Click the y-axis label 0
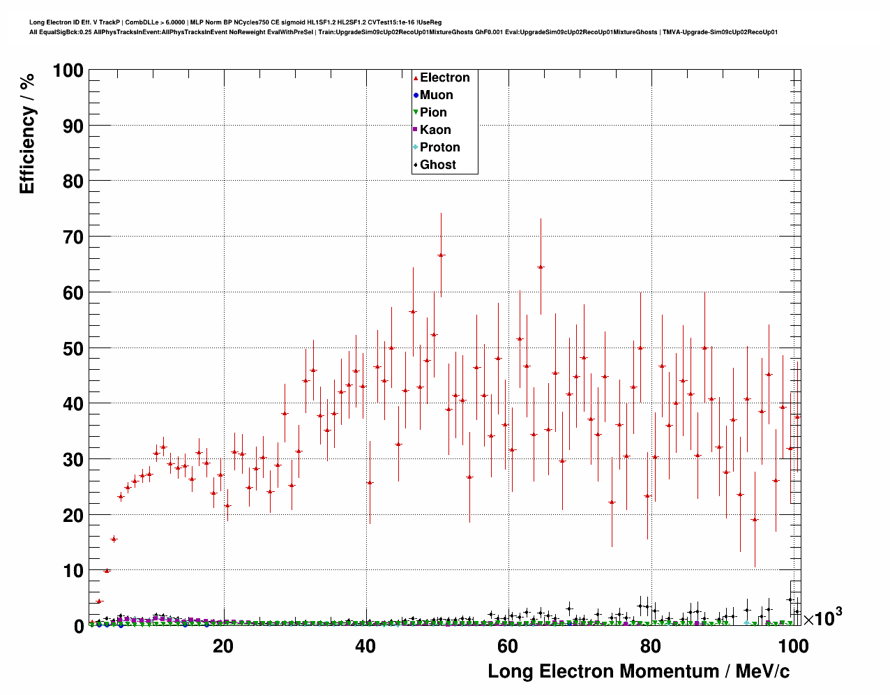 tap(79, 627)
